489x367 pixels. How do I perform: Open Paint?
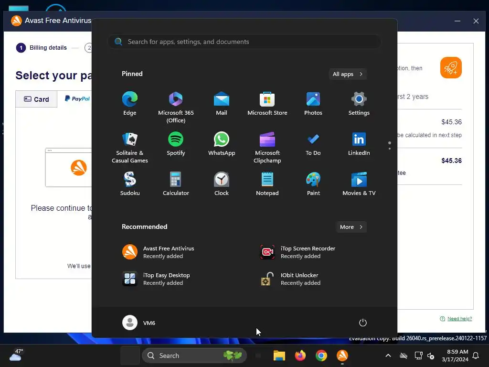(x=313, y=184)
